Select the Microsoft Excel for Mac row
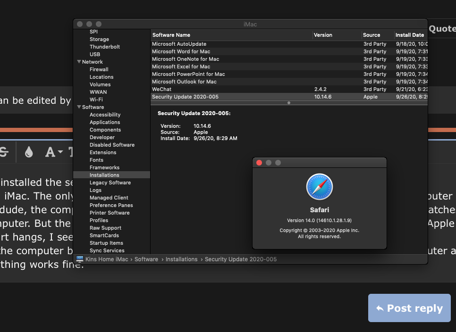This screenshot has height=332, width=456. click(x=289, y=66)
